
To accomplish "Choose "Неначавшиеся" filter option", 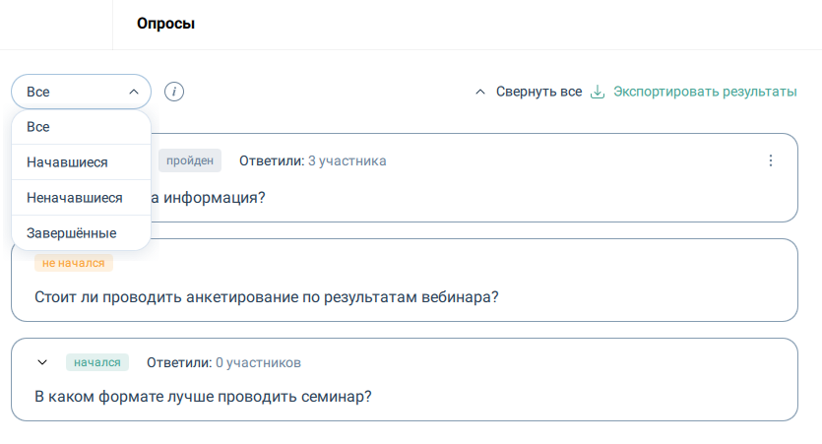I will tap(75, 198).
